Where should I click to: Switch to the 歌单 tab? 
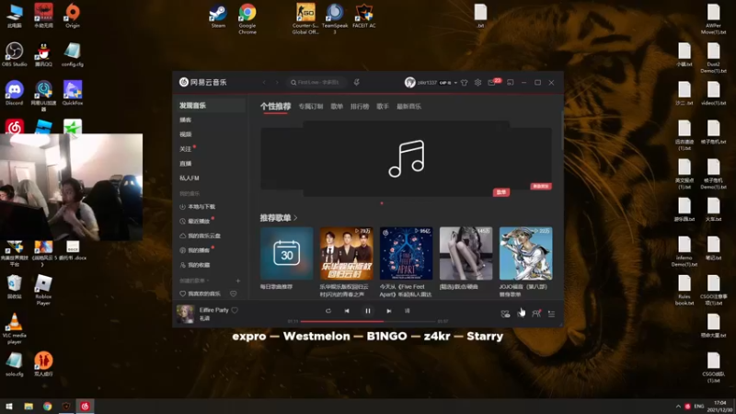[x=337, y=107]
